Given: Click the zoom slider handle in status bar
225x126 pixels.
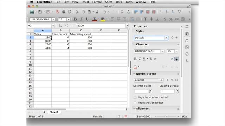Looking at the screenshot, I should point(166,116).
